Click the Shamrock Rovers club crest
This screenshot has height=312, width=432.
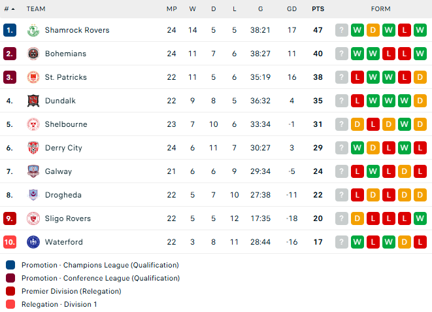pos(33,30)
